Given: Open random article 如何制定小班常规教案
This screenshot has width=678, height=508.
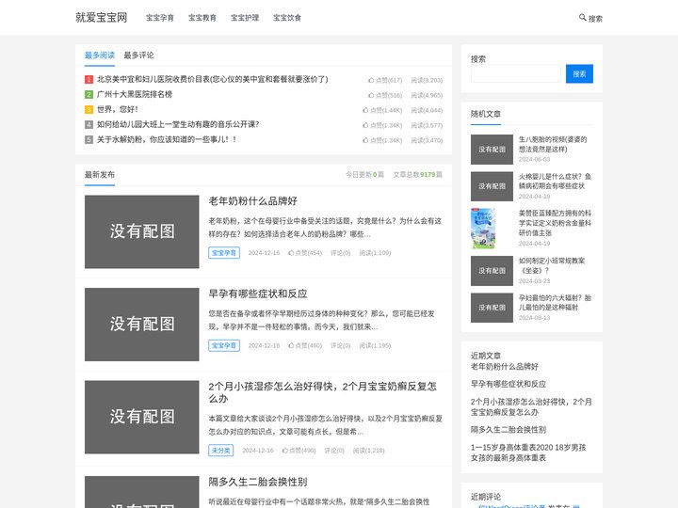Looking at the screenshot, I should click(x=552, y=265).
